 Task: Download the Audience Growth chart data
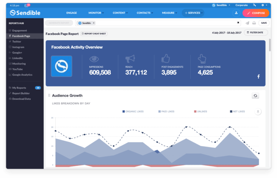tap(258, 112)
